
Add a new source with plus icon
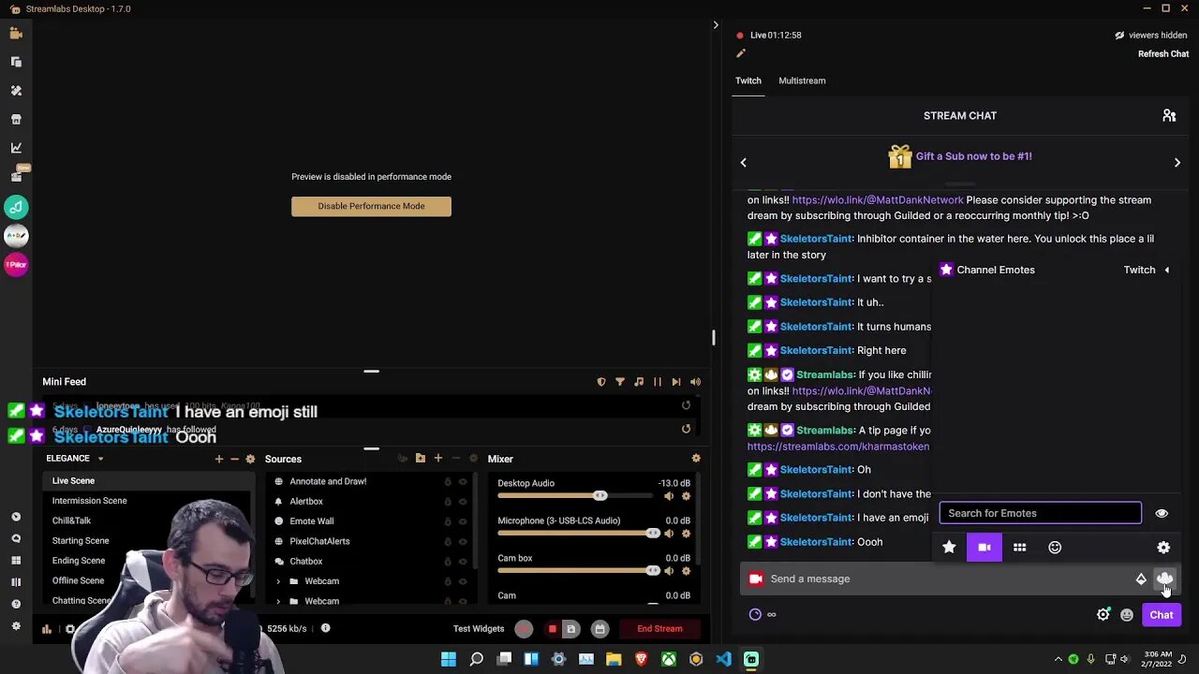[437, 459]
